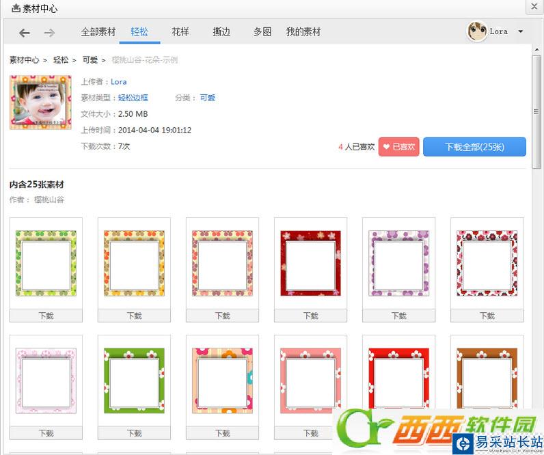Image resolution: width=544 pixels, height=455 pixels.
Task: Select the 撕边 tab
Action: 221,32
